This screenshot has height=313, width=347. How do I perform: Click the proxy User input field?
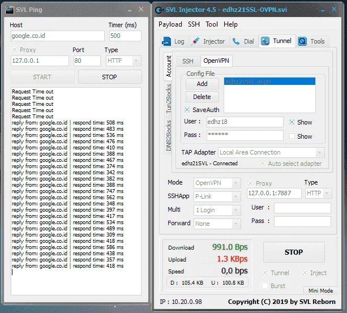pos(302,208)
